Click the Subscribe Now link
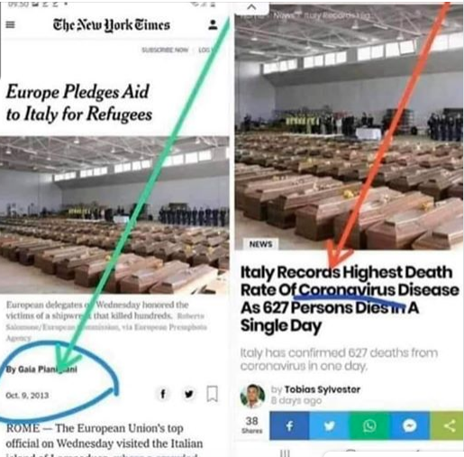Screen dimensions: 464x457 (165, 50)
